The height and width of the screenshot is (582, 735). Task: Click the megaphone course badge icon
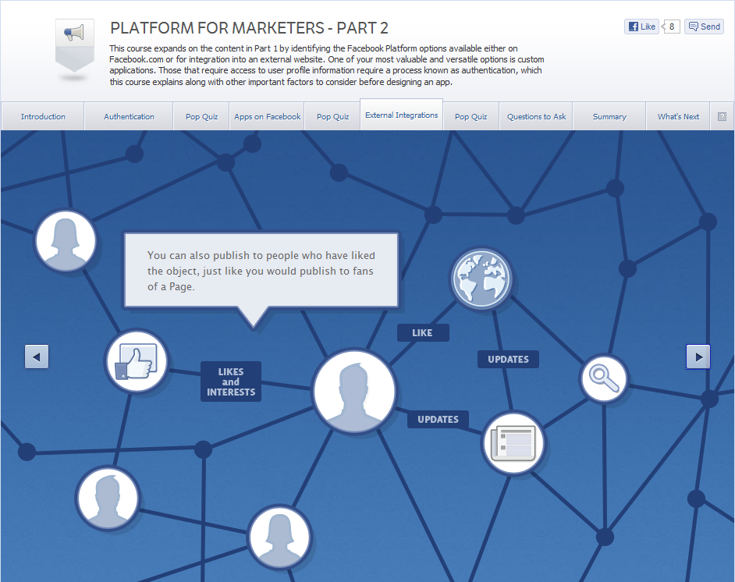click(75, 46)
